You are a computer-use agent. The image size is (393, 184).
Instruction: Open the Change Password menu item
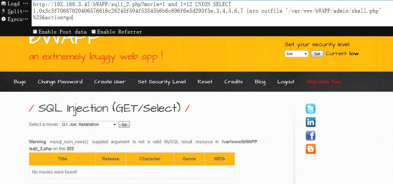(60, 82)
